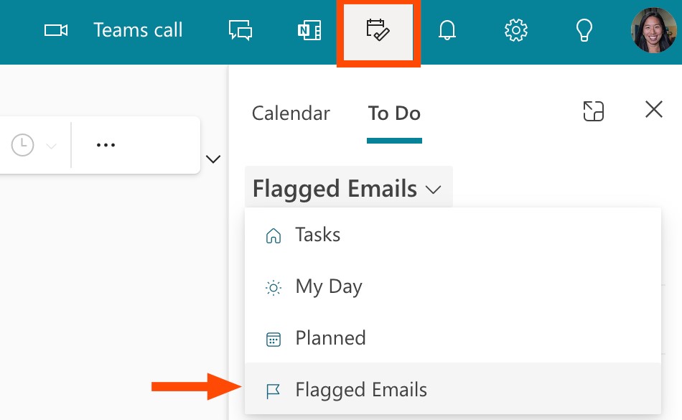Expand the snooze clock dropdown arrow

click(x=51, y=146)
